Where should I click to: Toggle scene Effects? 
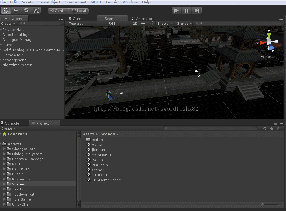click(x=163, y=23)
